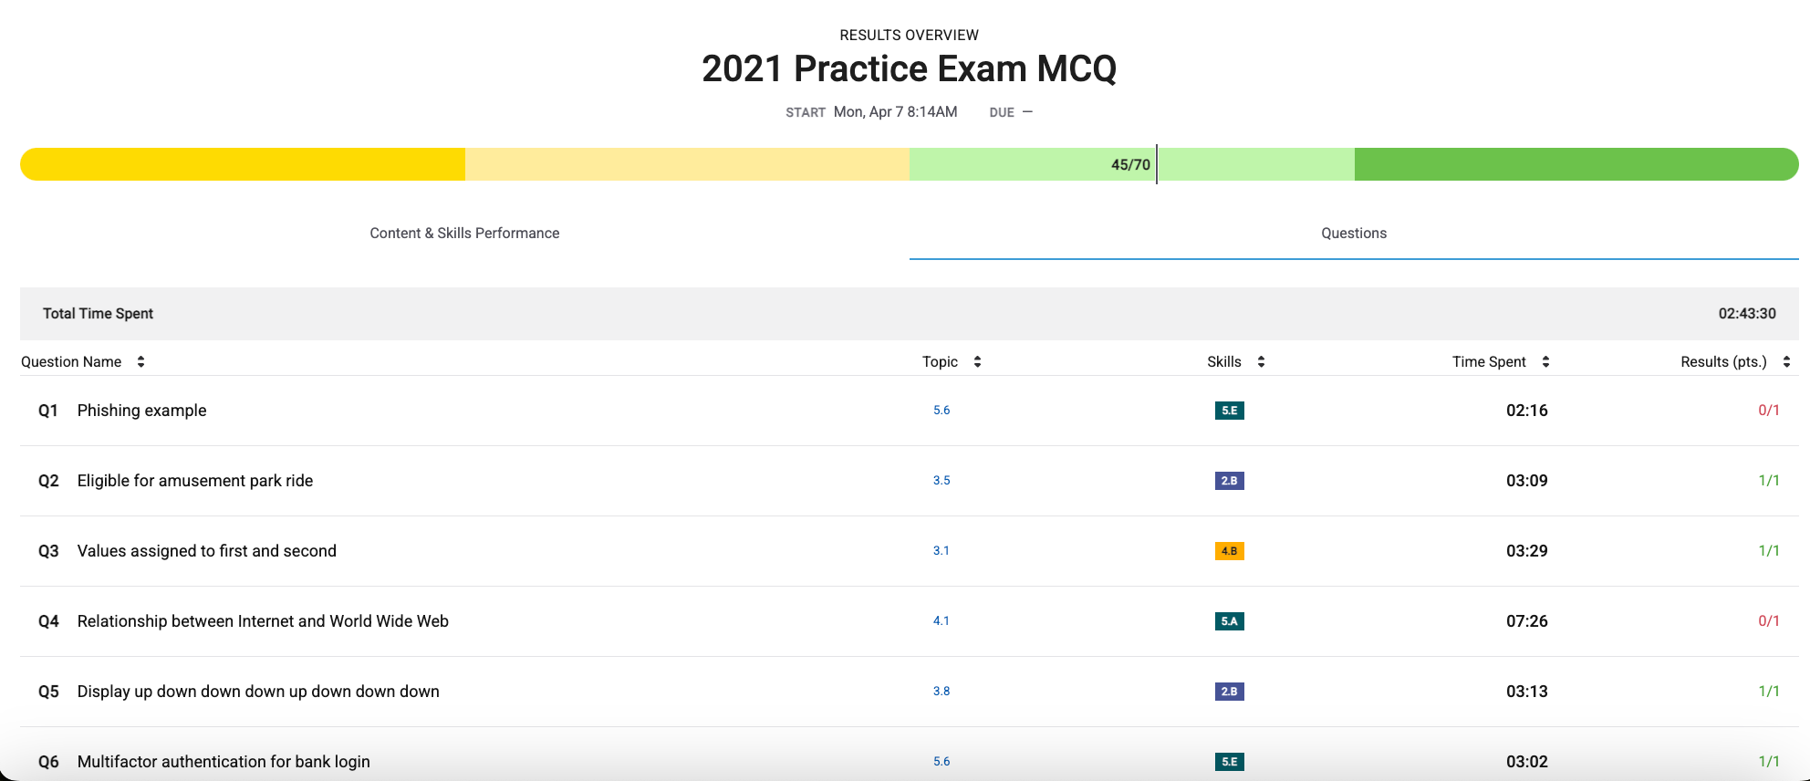Open Q4 Relationship between Internet and WWW
1810x781 pixels.
(x=263, y=621)
